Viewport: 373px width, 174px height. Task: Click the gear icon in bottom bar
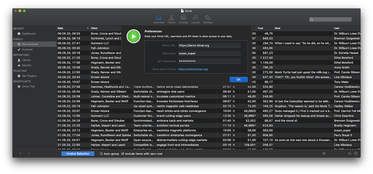point(324,154)
